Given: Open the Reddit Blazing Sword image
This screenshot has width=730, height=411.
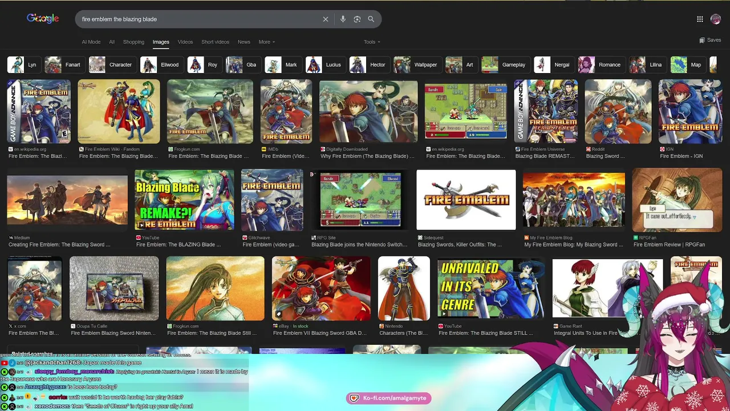Looking at the screenshot, I should coord(618,111).
